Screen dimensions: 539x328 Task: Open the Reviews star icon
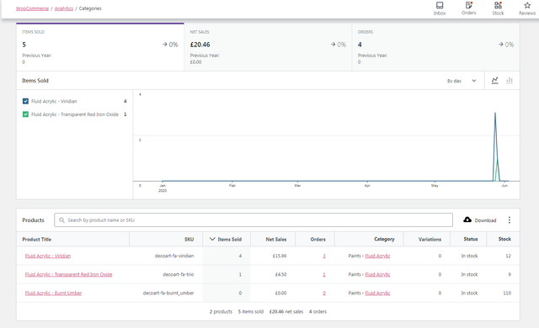[527, 5]
